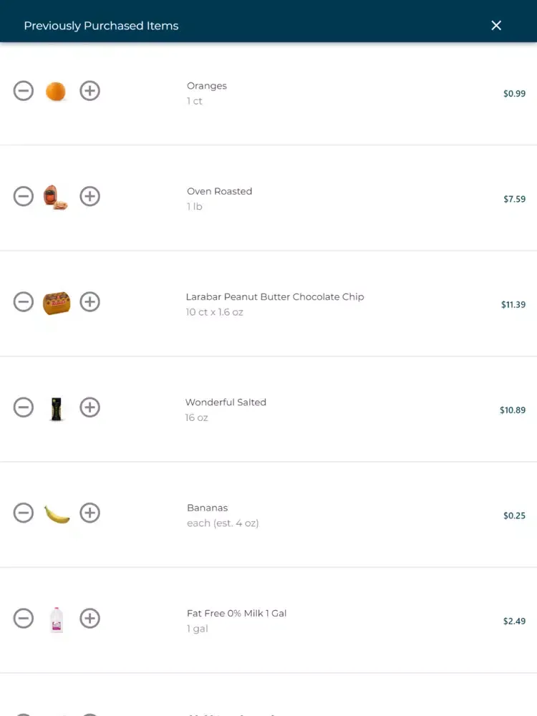Tap plus icon for Larabar Peanut Butter
Viewport: 537px width, 716px height.
(x=90, y=301)
